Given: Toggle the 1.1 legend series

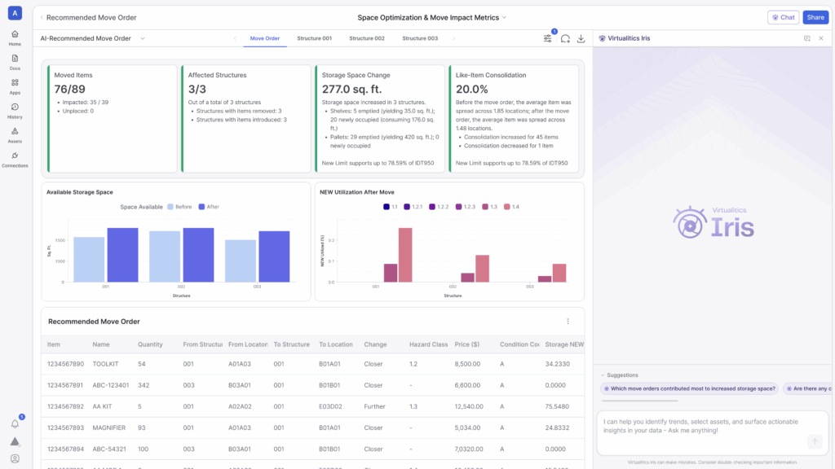Looking at the screenshot, I should click(391, 207).
